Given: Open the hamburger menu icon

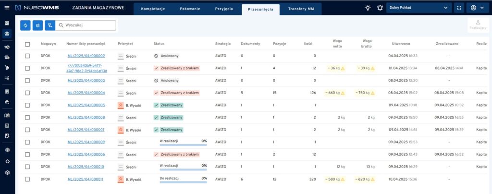Looking at the screenshot, I should point(7,8).
